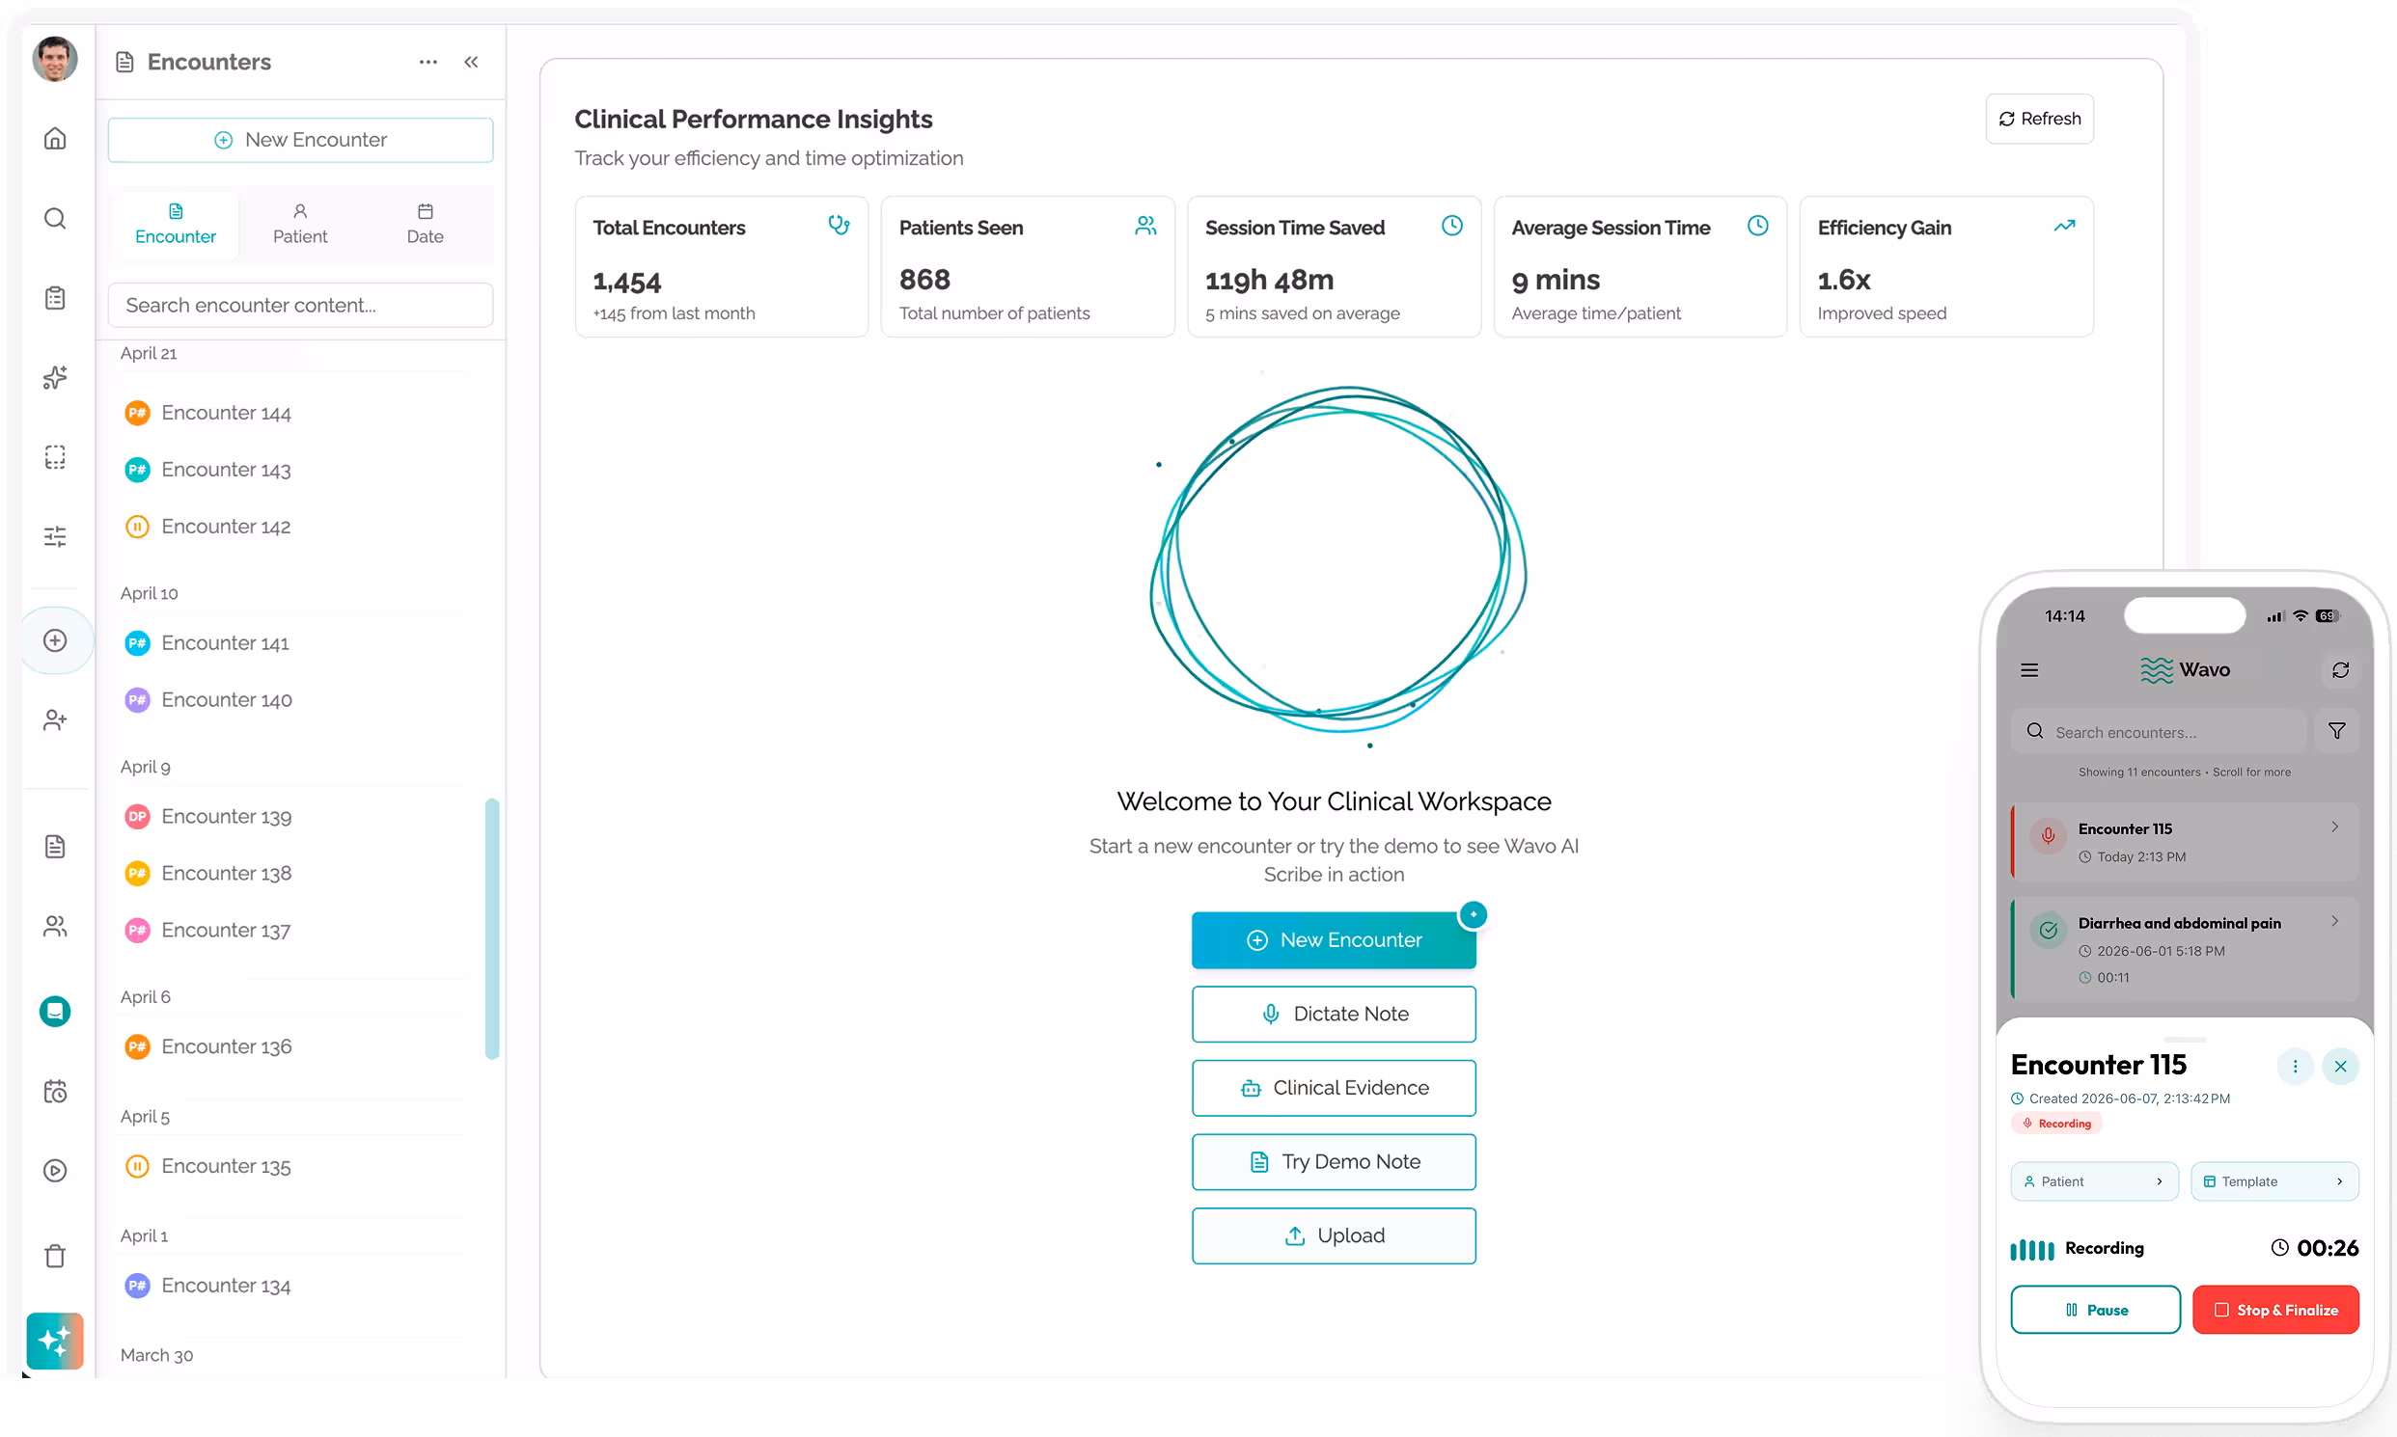This screenshot has width=2397, height=1437.
Task: Switch to the Encounter tab
Action: (x=176, y=226)
